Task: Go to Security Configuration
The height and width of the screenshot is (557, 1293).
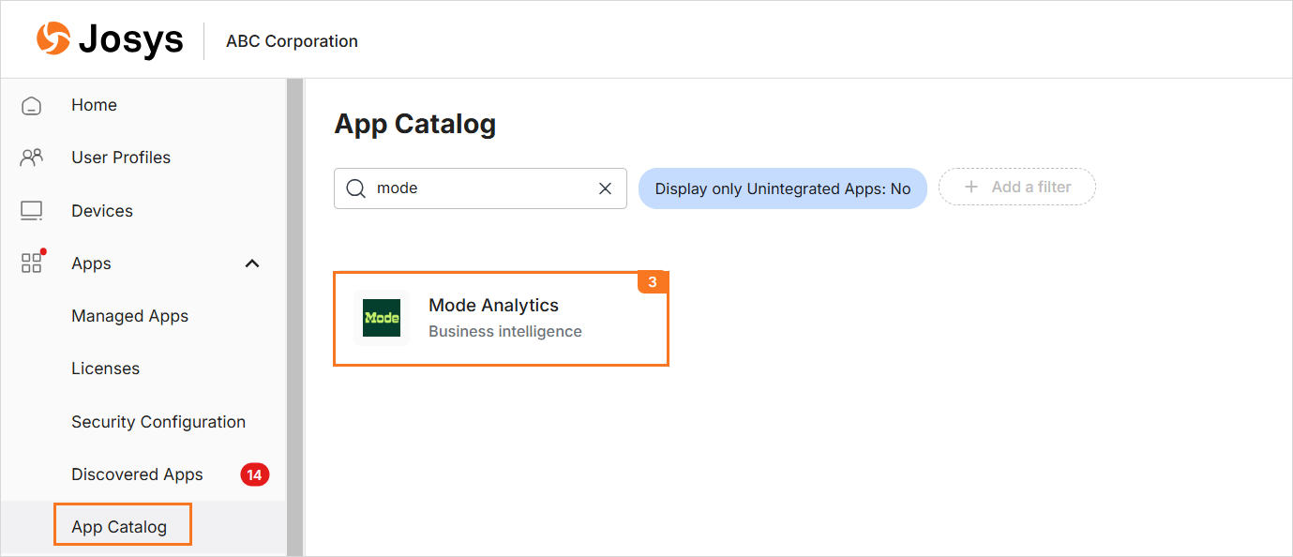Action: point(158,422)
